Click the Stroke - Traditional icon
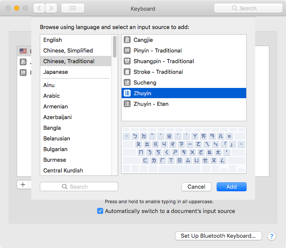 (127, 72)
